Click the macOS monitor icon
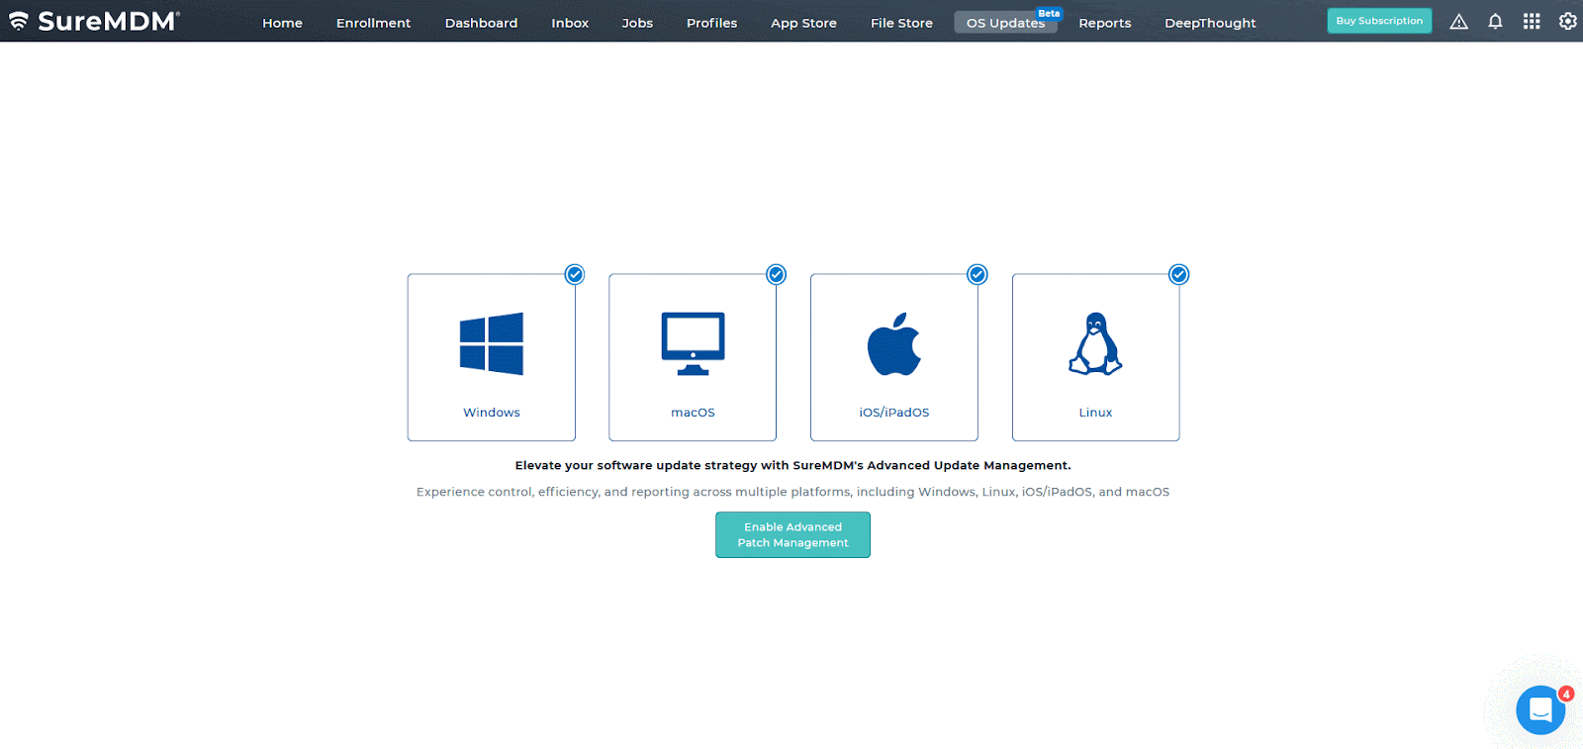Screen dimensions: 1583x749 point(693,344)
